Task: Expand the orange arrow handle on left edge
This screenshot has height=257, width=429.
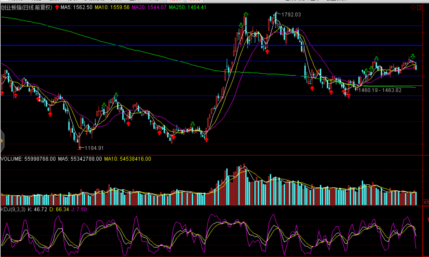Action: pyautogui.click(x=2, y=141)
